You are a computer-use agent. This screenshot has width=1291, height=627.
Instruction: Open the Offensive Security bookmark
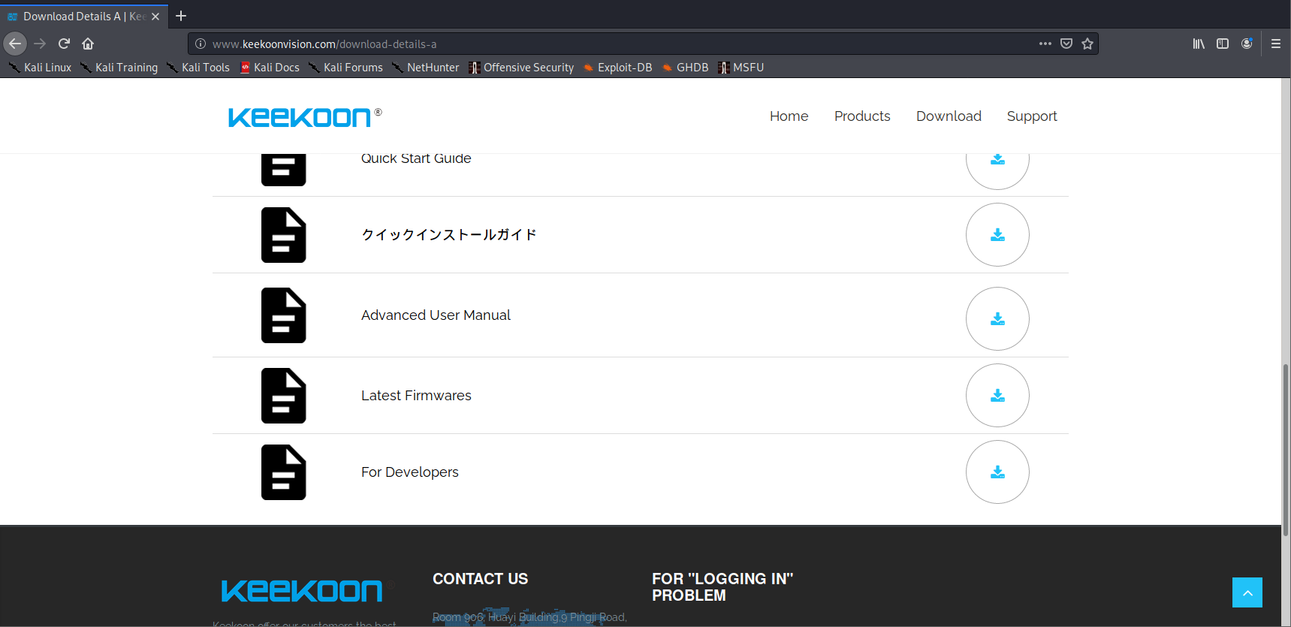(521, 68)
